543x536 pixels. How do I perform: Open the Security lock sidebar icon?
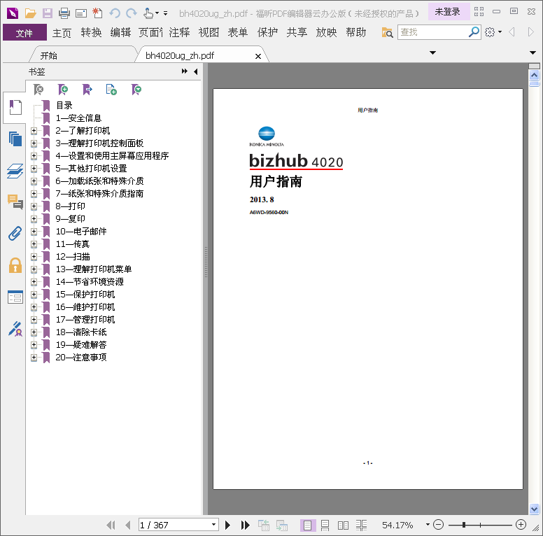15,265
